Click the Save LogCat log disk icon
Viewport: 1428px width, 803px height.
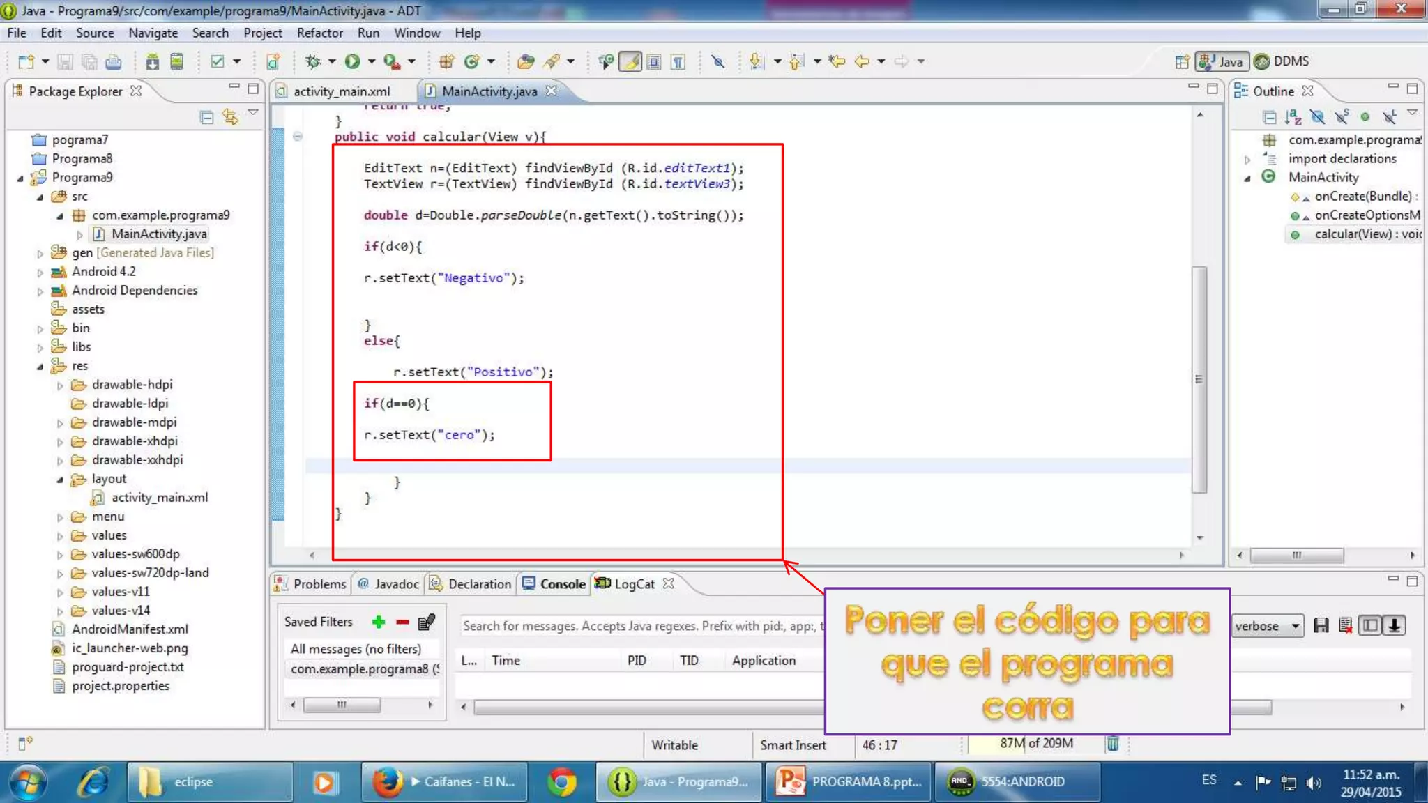tap(1321, 625)
